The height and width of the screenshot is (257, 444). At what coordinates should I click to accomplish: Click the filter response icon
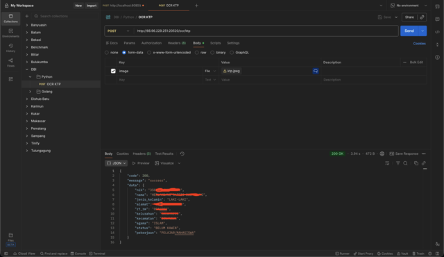pos(398,163)
